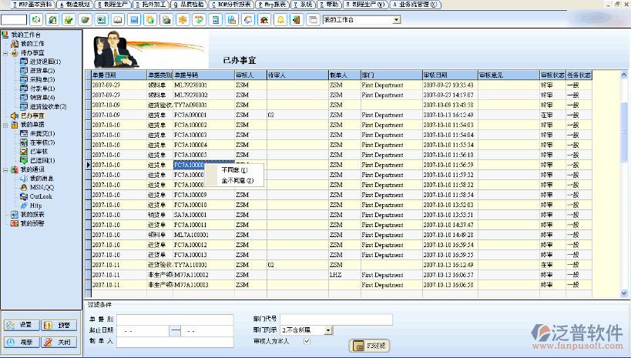Collapse the 我的通讯 tree node
631x358 pixels.
5,169
